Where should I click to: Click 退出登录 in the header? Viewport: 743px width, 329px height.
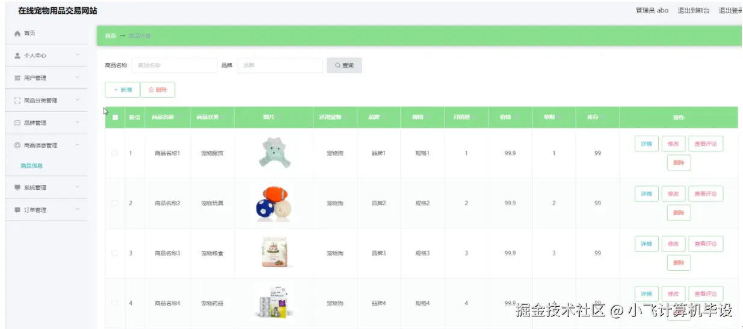click(730, 10)
